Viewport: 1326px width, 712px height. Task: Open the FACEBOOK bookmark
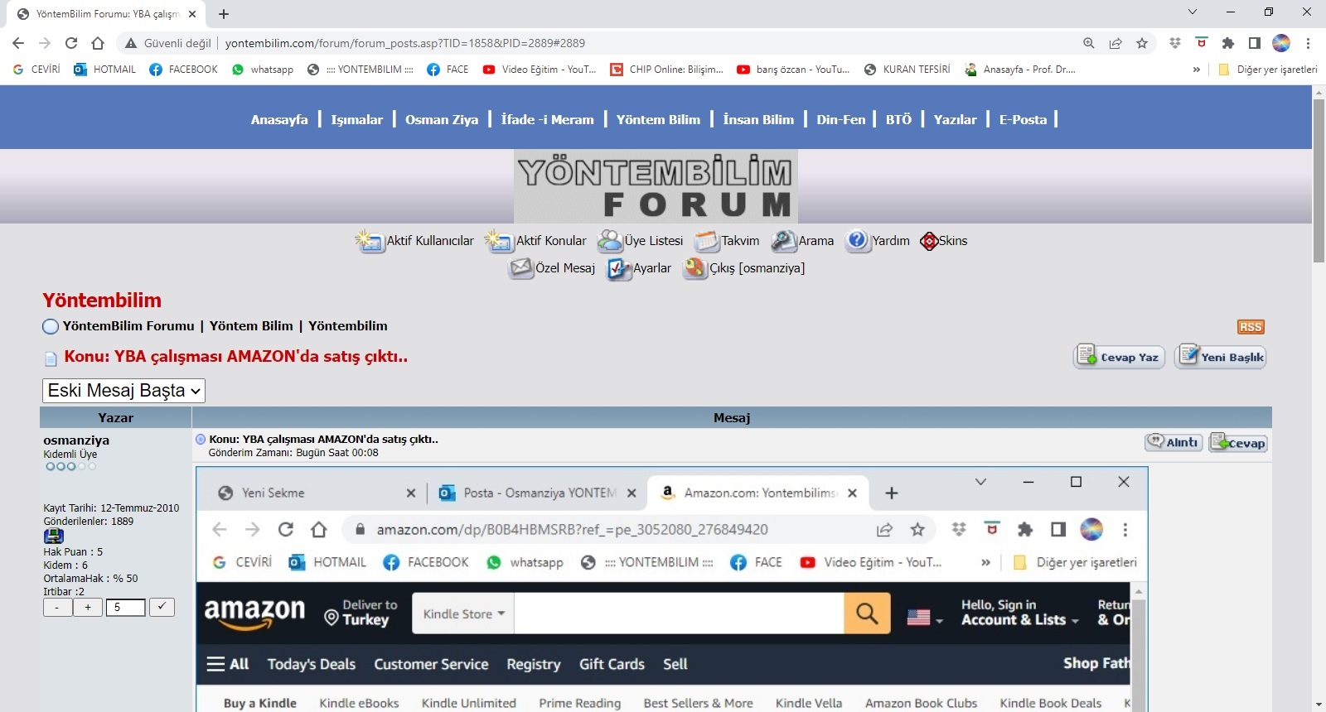(183, 70)
